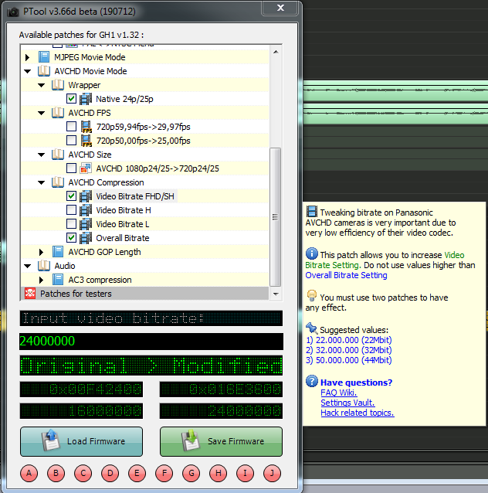Collapse the AVCHD Size group
Viewport: 488px width, 493px height.
coord(42,155)
